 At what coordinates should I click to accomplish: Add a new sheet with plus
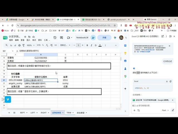pos(9,113)
